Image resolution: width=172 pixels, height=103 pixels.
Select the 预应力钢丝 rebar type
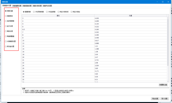(x=75, y=12)
